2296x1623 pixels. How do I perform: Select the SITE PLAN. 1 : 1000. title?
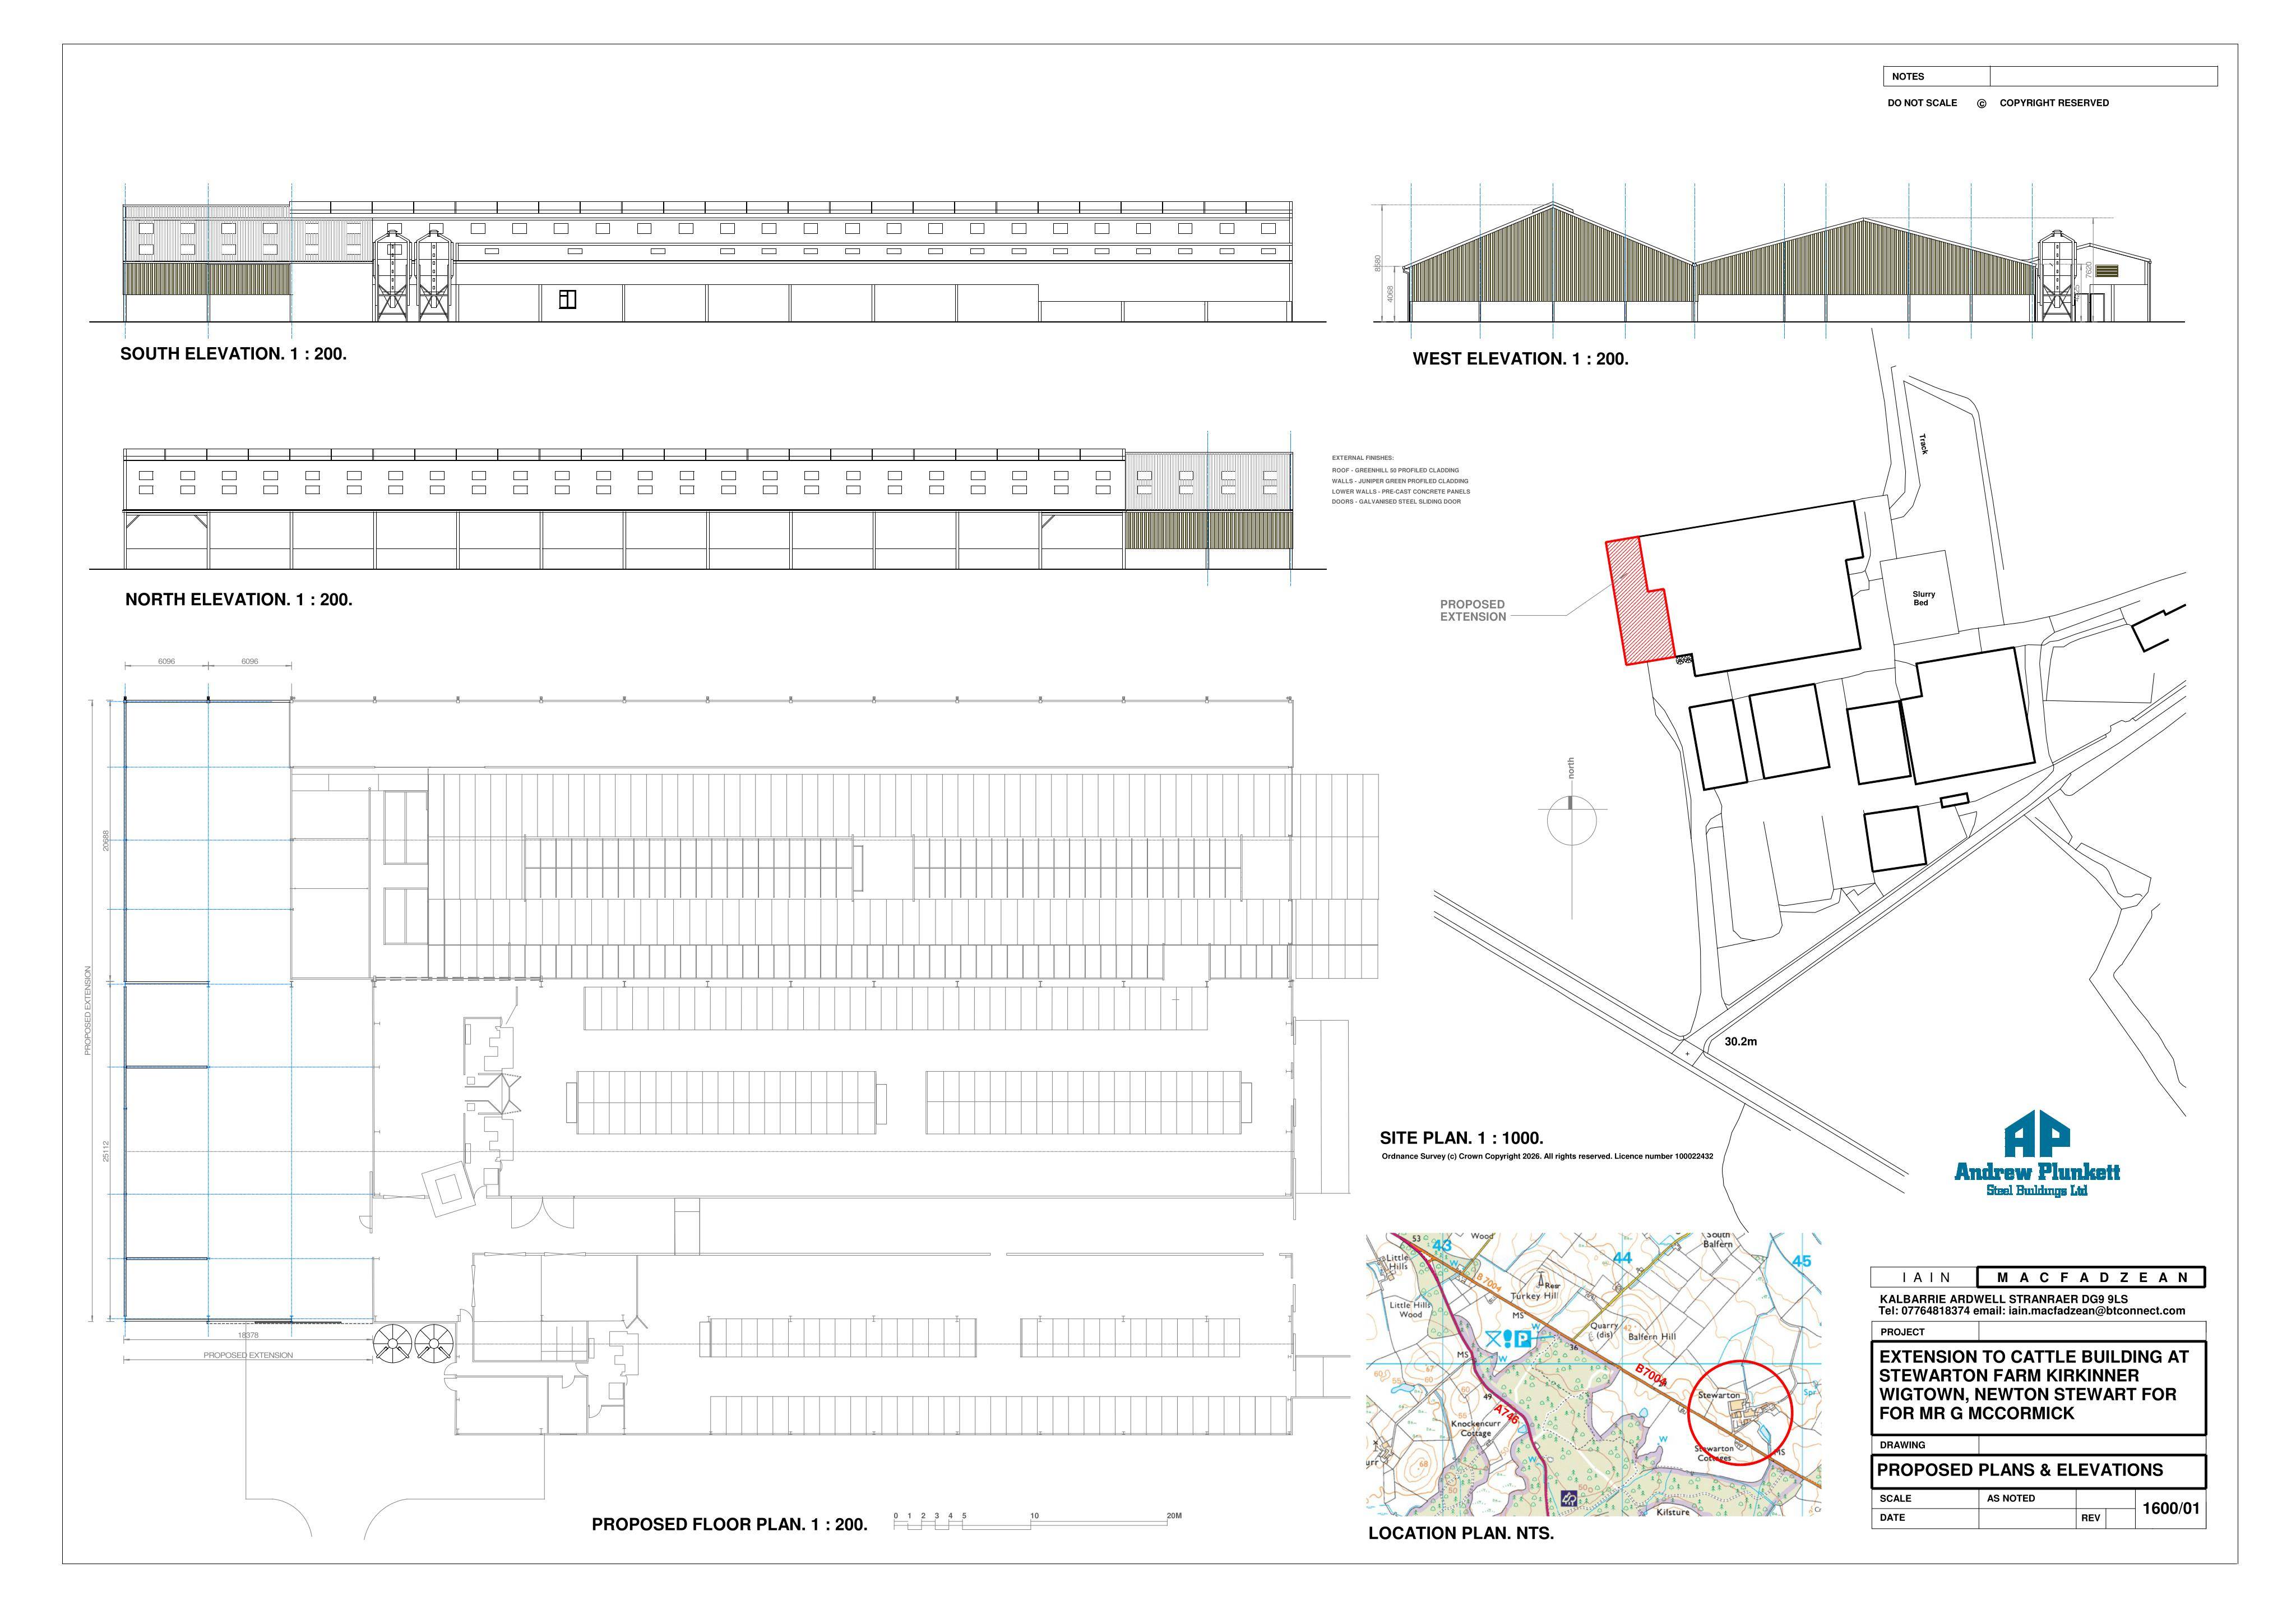(1461, 1138)
